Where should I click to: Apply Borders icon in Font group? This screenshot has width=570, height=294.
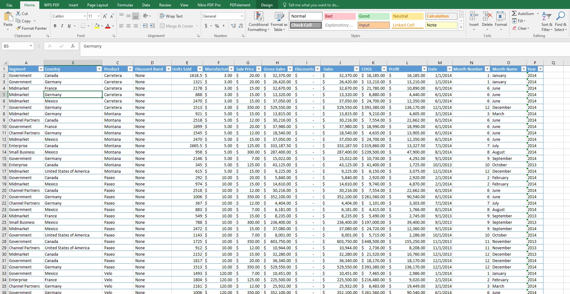pos(83,26)
